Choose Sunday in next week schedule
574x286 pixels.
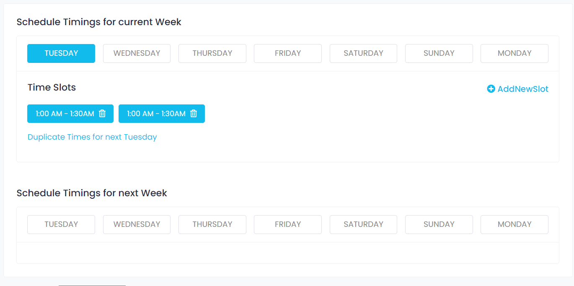(x=439, y=224)
